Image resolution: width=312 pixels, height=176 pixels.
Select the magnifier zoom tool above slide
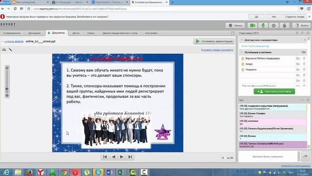pos(4,49)
